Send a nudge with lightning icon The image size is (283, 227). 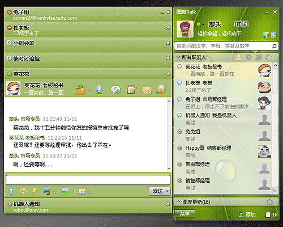(34, 191)
